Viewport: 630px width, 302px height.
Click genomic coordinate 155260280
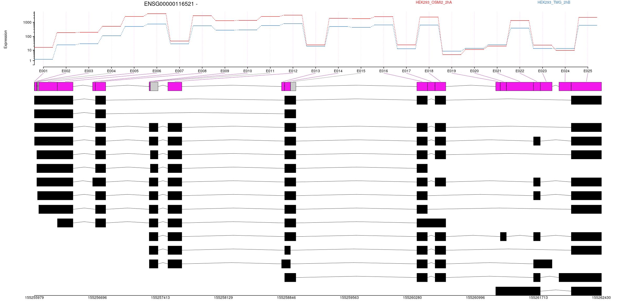click(412, 298)
